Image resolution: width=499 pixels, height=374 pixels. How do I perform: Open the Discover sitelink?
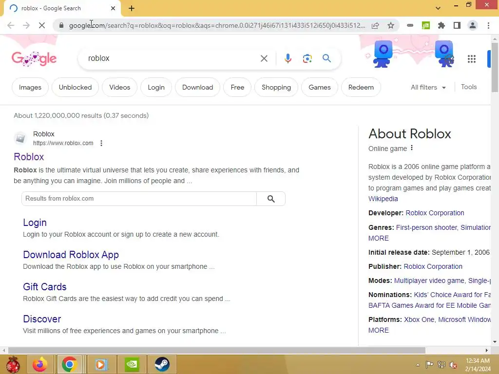click(42, 318)
